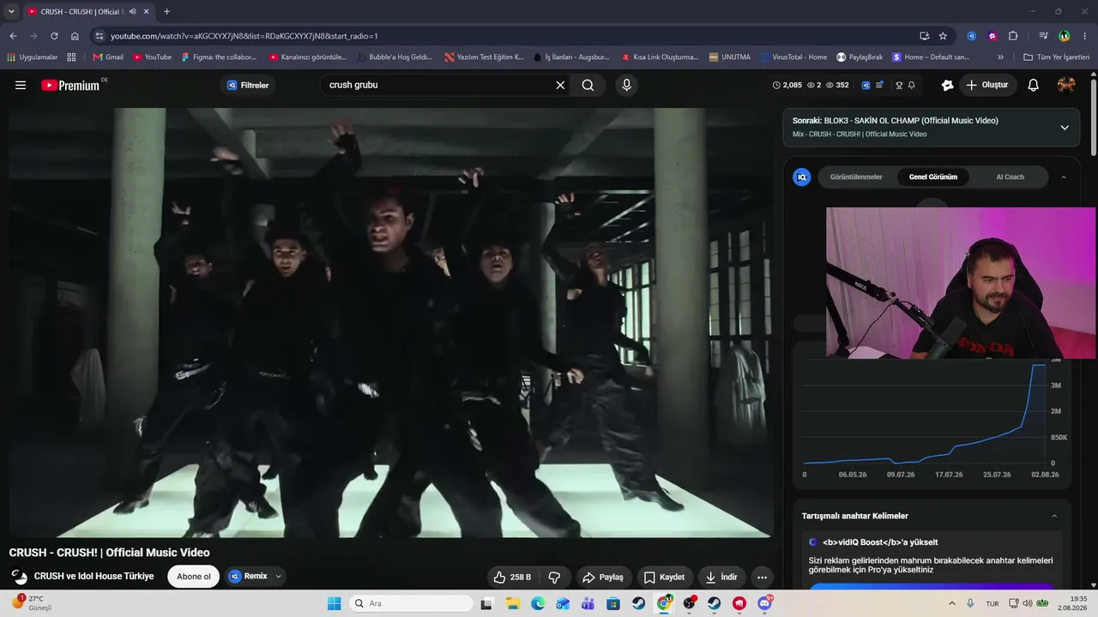
Task: Show more bookmarks overflow chevron
Action: [x=1000, y=57]
